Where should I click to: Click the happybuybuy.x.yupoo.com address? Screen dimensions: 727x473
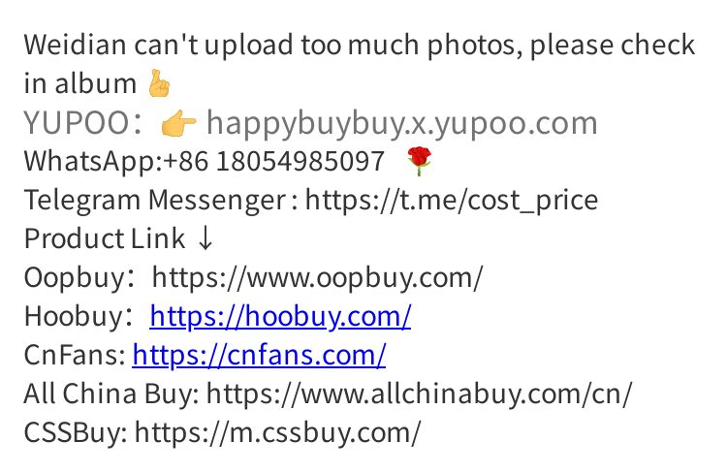(x=402, y=123)
